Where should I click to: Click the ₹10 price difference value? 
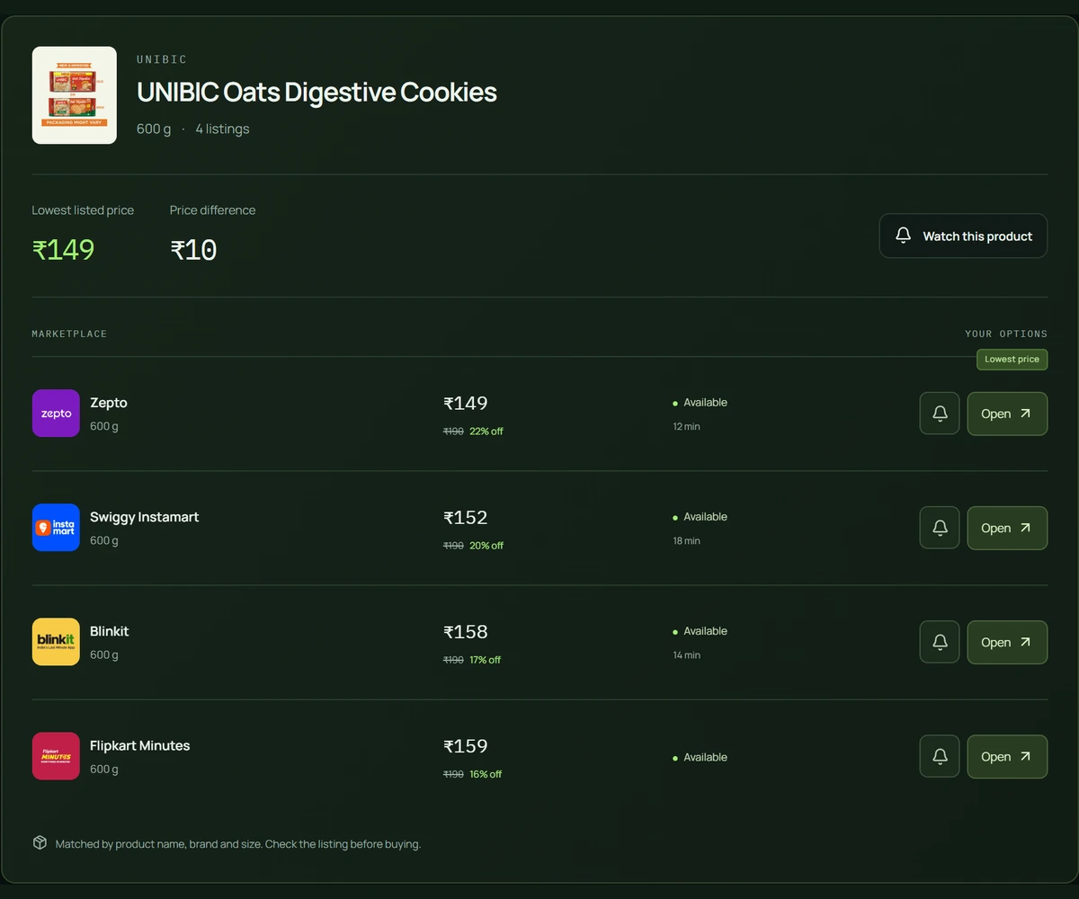pyautogui.click(x=193, y=250)
